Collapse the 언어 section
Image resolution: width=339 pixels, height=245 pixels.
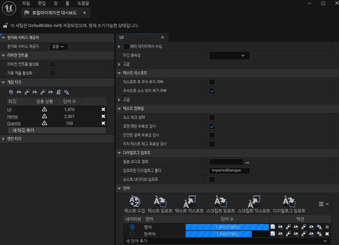[x=119, y=189]
